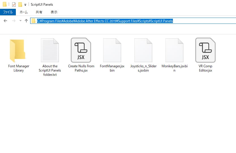Select the FontManager.jsxbin file icon
The height and width of the screenshot is (153, 236).
[x=112, y=50]
